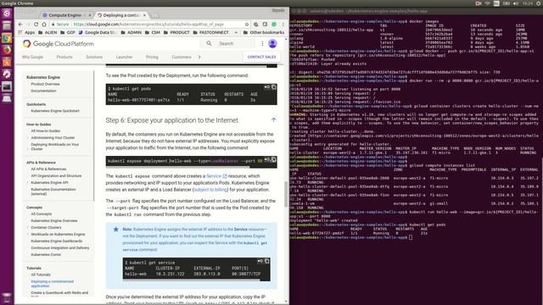This screenshot has height=305, width=543.
Task: Open the Google Data Studio bookmark
Action: (98, 32)
